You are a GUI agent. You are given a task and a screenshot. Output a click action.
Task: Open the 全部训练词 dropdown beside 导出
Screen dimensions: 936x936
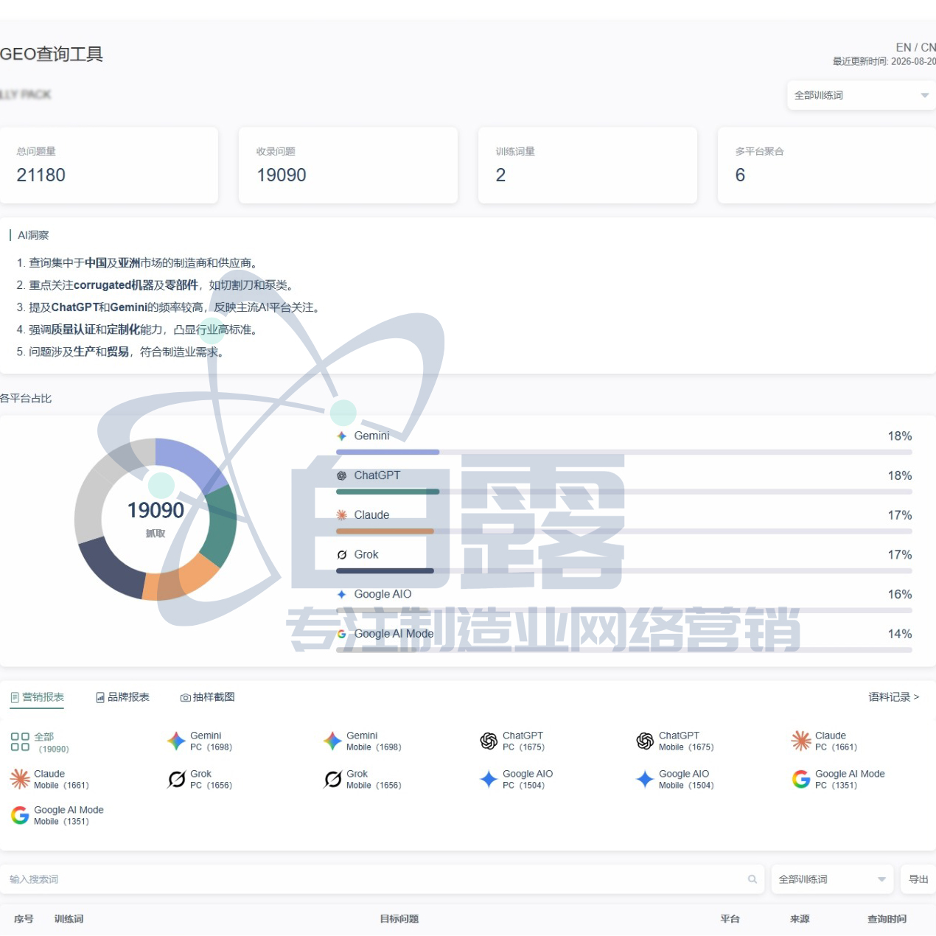(832, 879)
